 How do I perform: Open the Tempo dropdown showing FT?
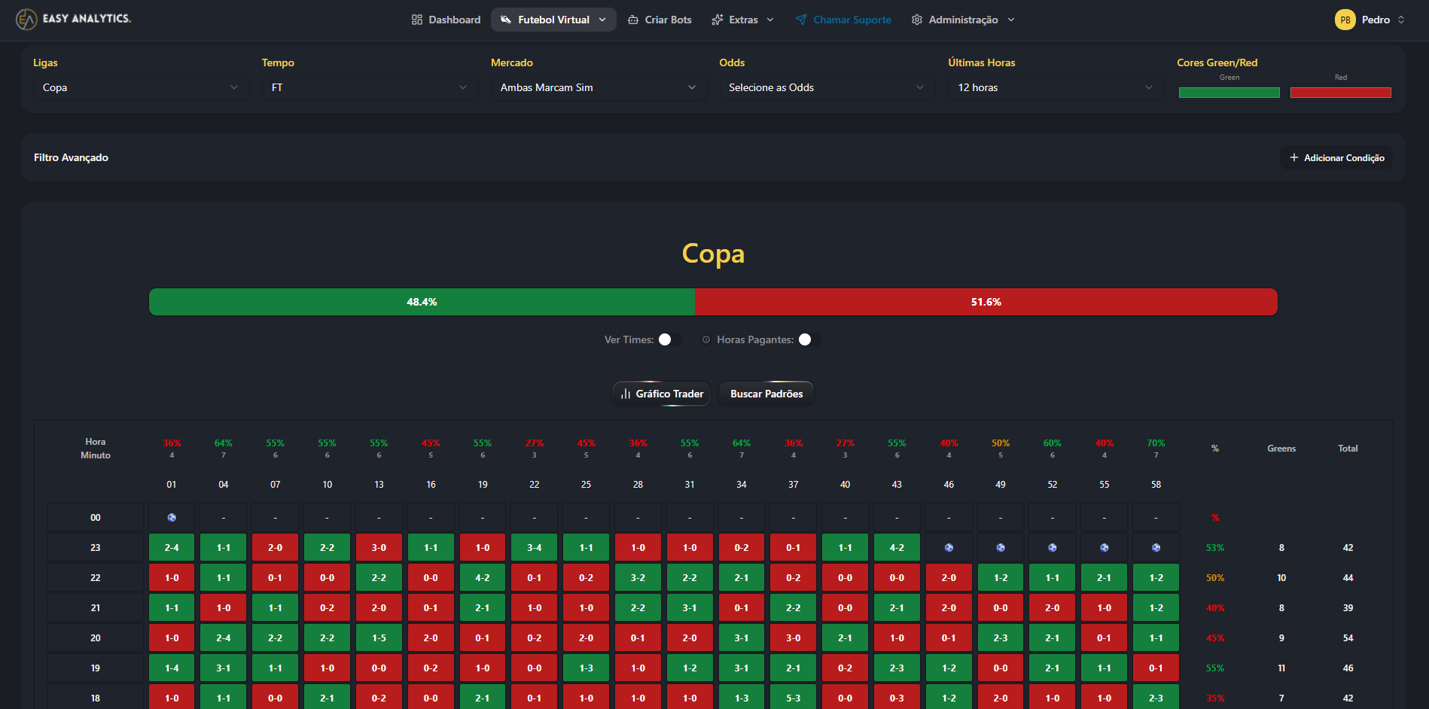click(370, 87)
